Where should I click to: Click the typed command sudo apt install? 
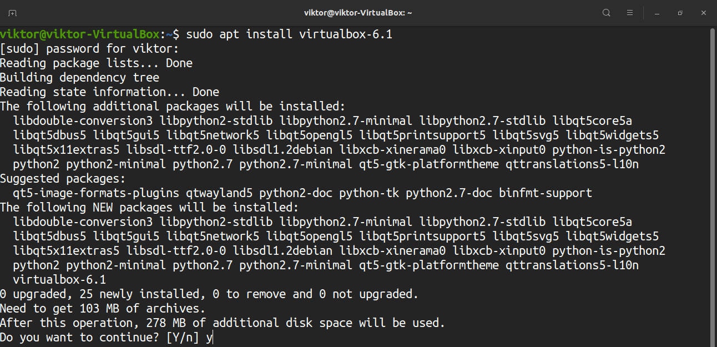(x=289, y=34)
